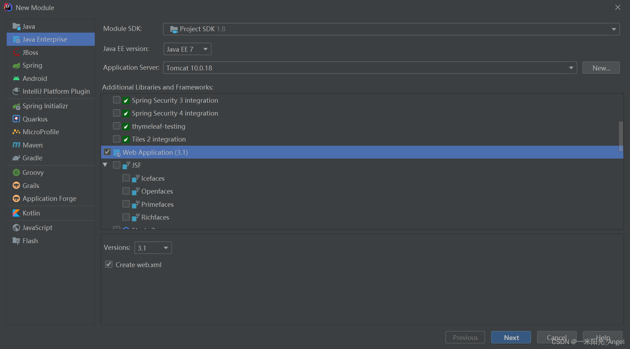Click the JavaScript globe icon

16,228
